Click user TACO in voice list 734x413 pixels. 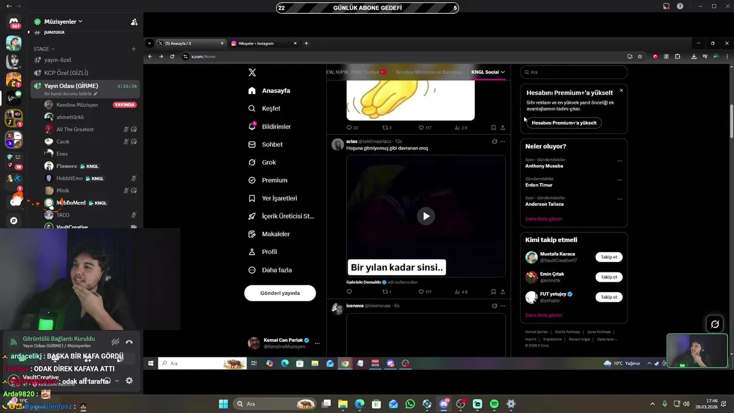point(63,215)
